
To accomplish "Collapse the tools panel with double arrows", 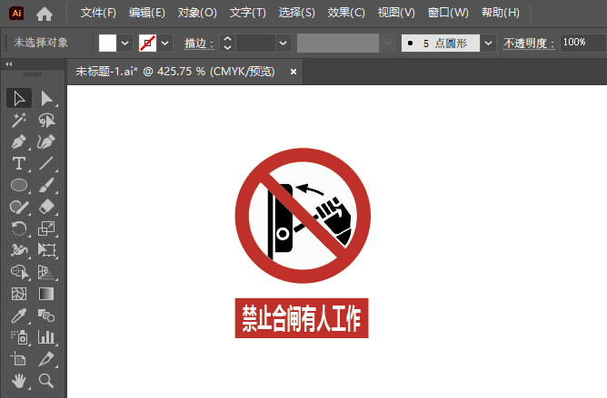I will [9, 64].
